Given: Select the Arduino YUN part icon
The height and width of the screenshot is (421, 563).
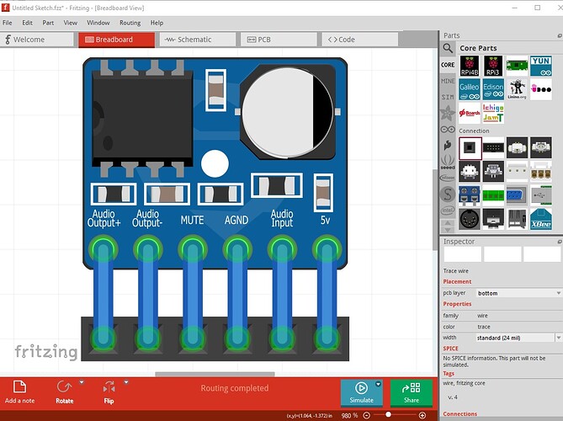Looking at the screenshot, I should point(540,65).
